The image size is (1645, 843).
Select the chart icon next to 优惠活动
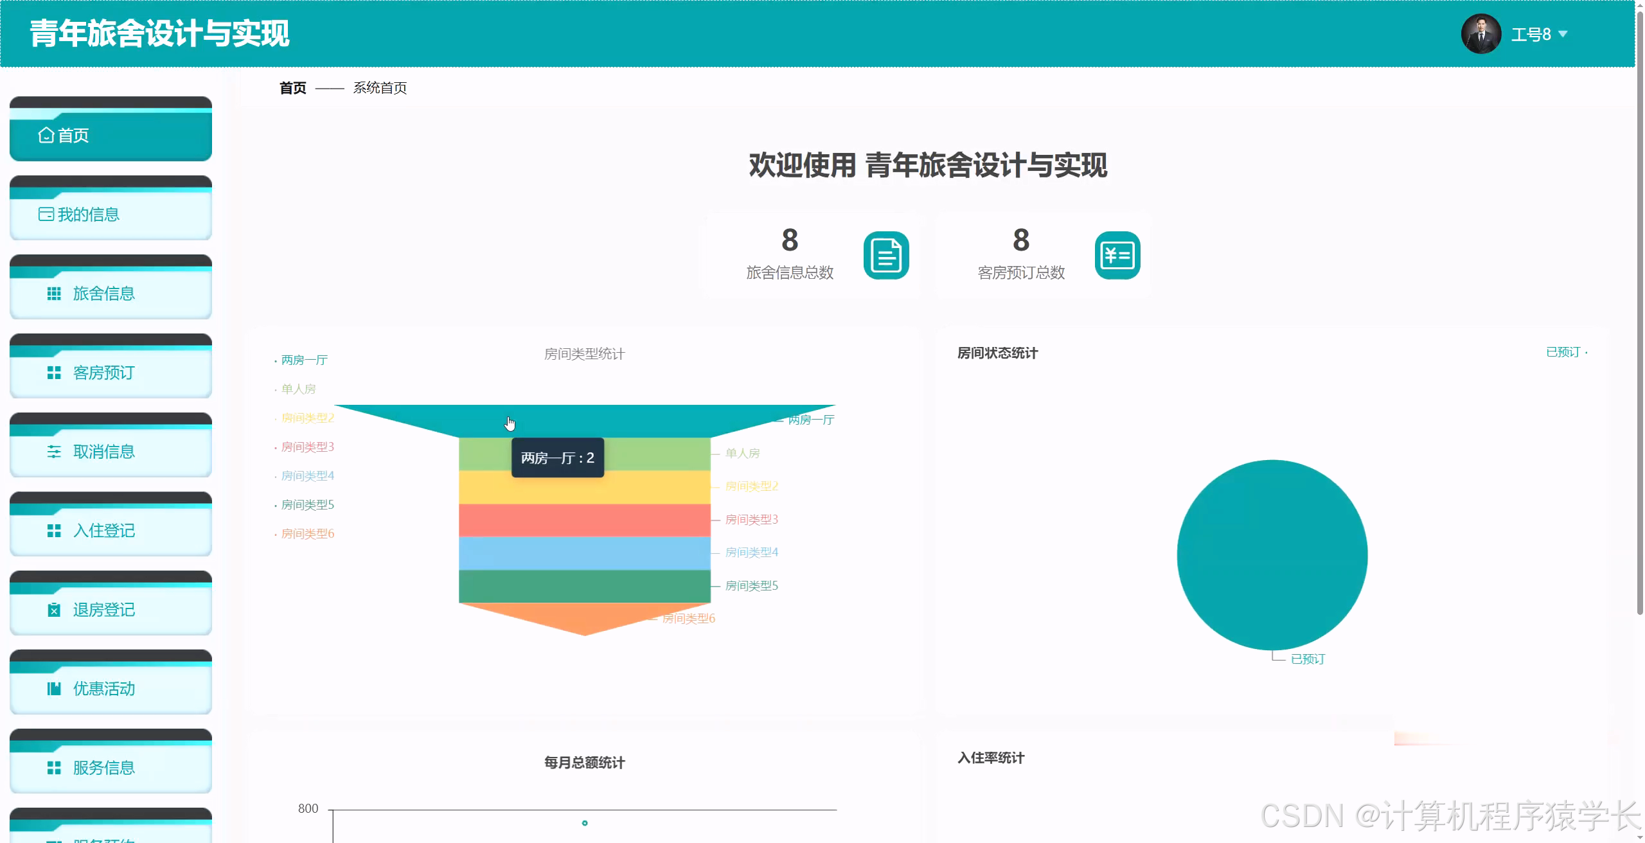(x=54, y=689)
